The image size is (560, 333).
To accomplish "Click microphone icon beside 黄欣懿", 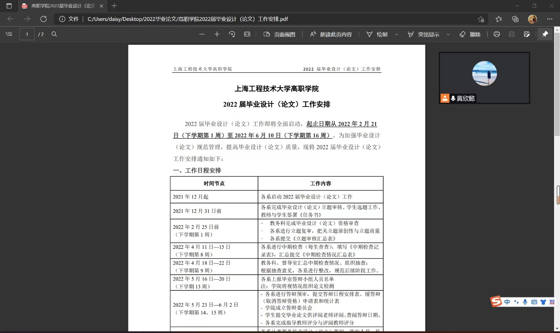I will [453, 99].
